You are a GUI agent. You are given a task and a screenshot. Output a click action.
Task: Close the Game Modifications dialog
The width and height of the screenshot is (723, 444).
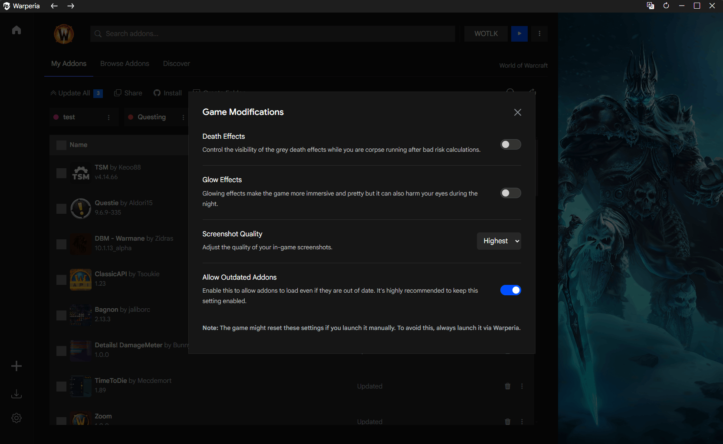(517, 112)
